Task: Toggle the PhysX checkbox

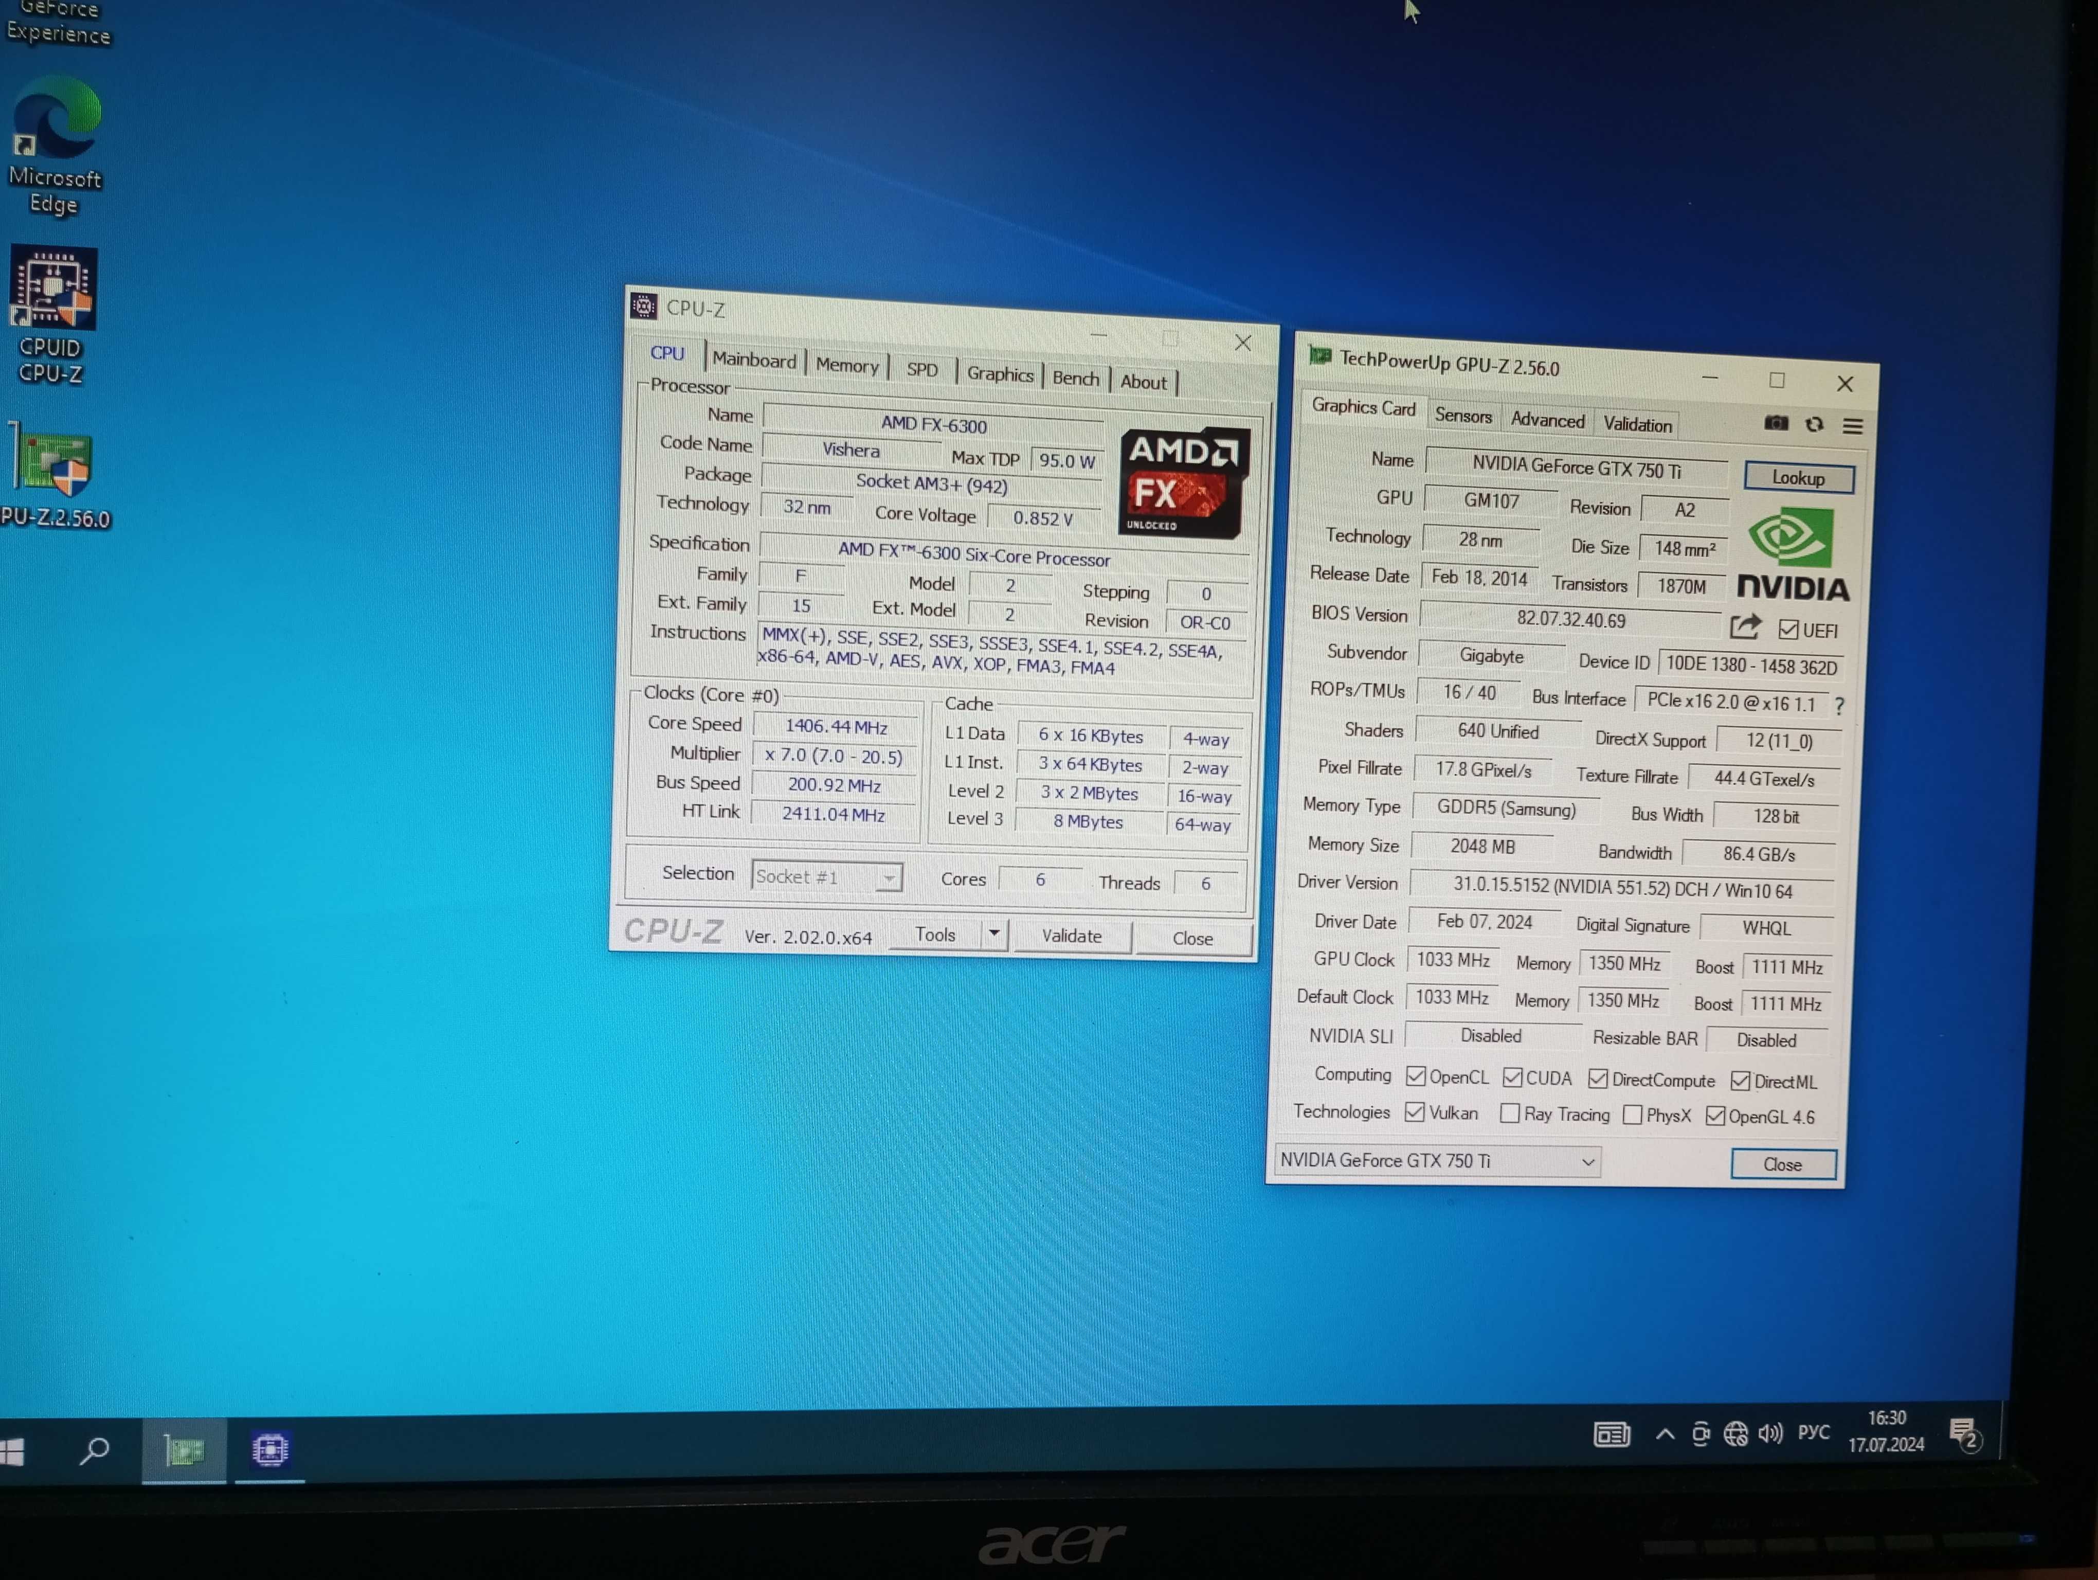Action: pyautogui.click(x=1632, y=1115)
